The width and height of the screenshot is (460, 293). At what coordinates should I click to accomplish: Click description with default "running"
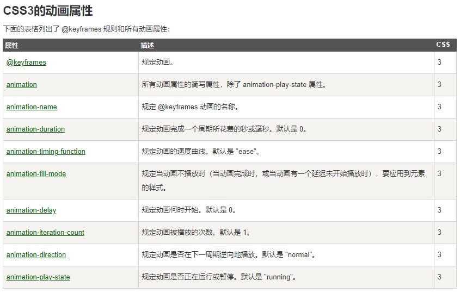[219, 277]
